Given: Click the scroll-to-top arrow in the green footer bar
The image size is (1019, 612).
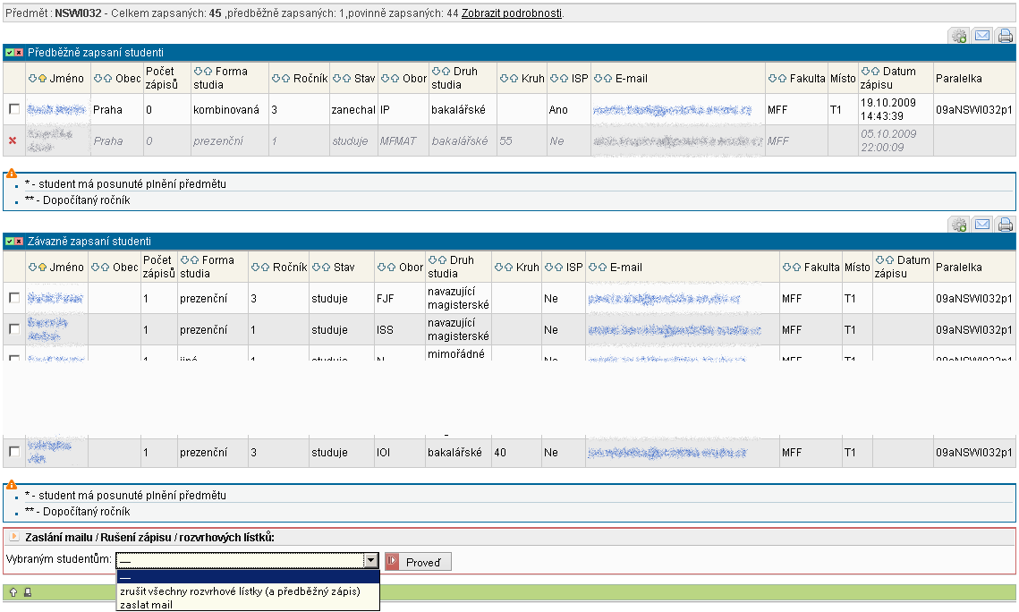Looking at the screenshot, I should click(13, 592).
